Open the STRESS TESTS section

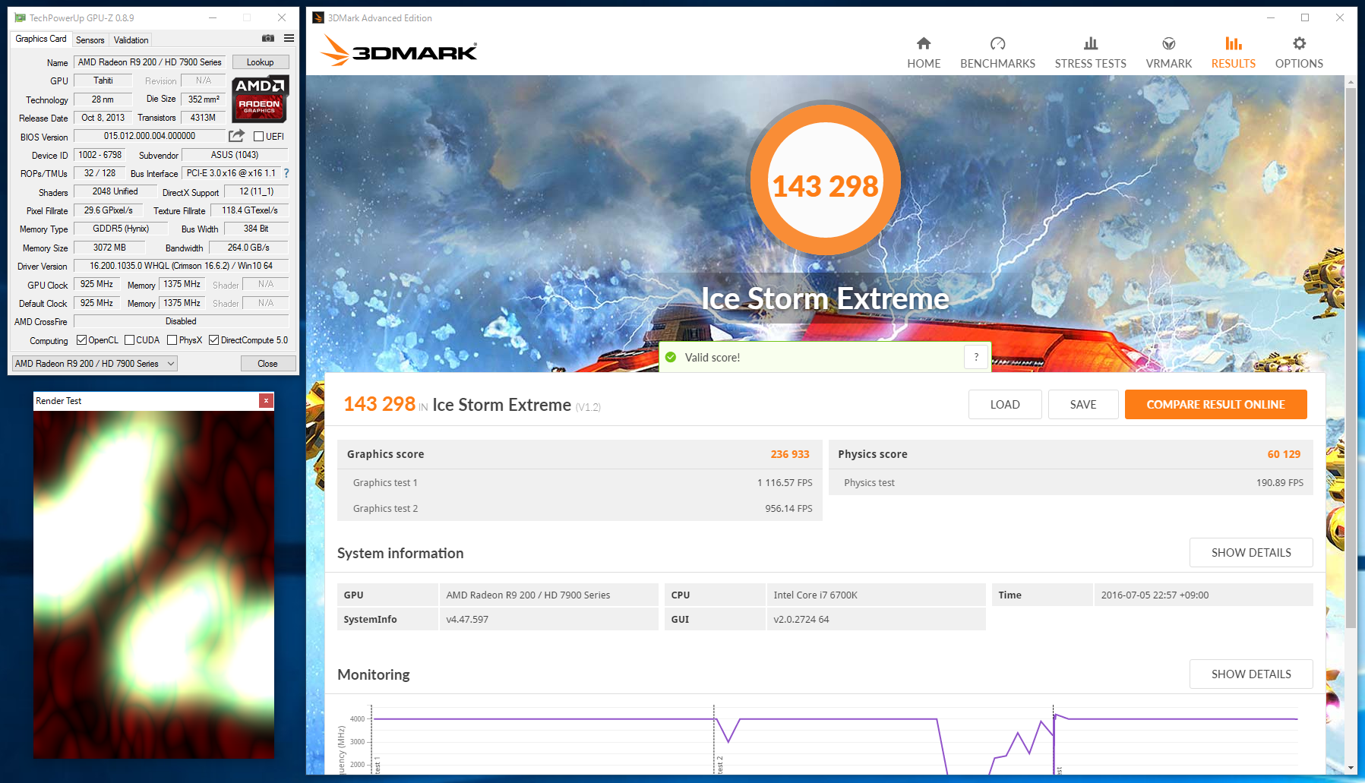[x=1090, y=52]
